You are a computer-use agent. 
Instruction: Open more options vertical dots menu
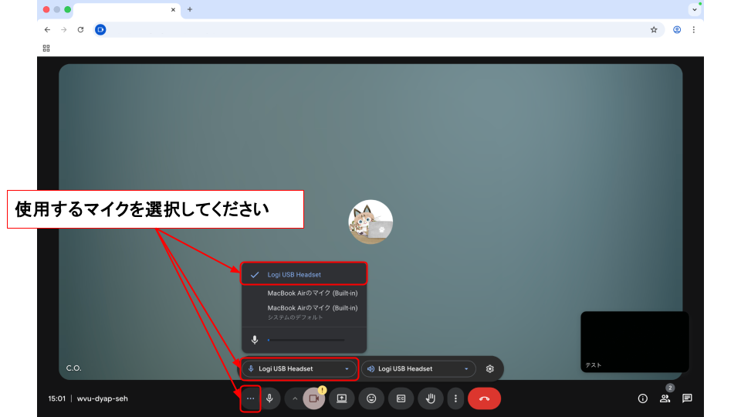(455, 398)
